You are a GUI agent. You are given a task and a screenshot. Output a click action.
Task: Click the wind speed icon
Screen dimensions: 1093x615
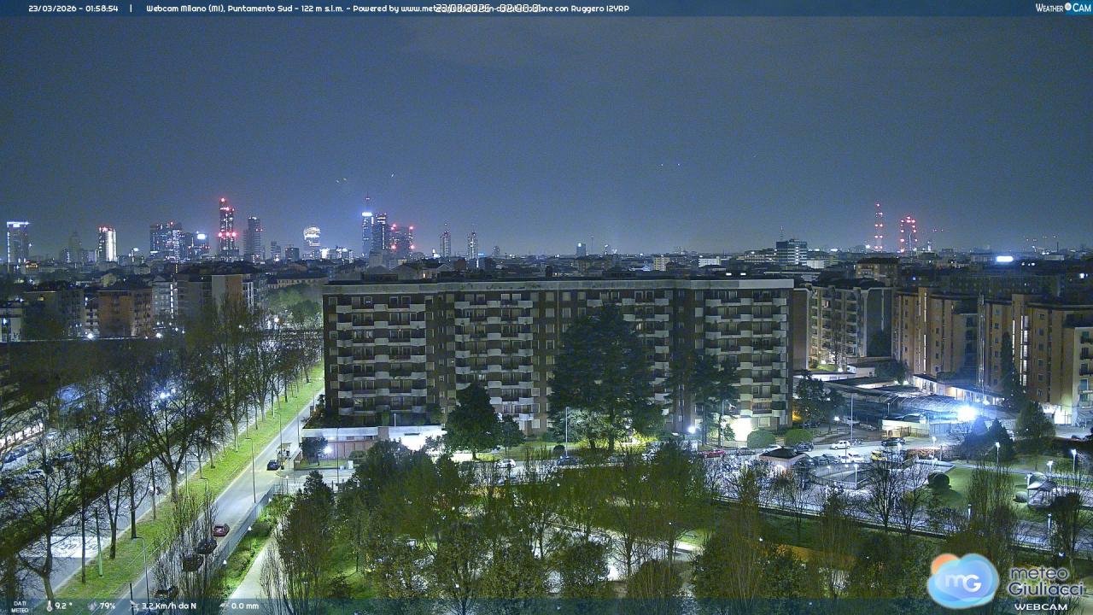point(133,606)
